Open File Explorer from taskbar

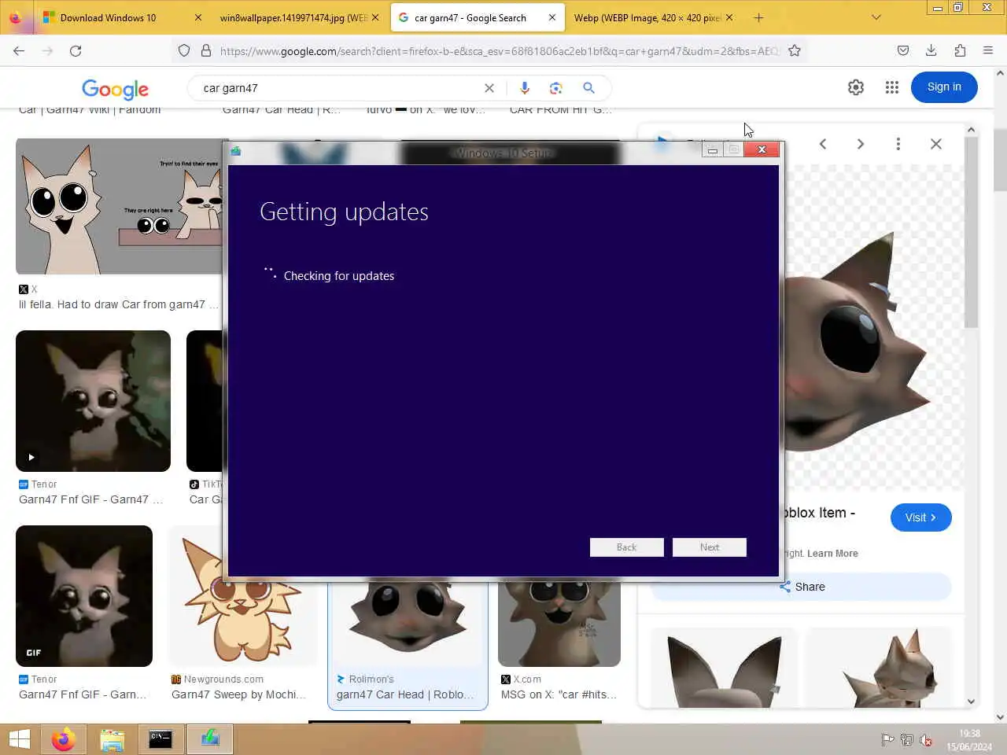point(113,739)
